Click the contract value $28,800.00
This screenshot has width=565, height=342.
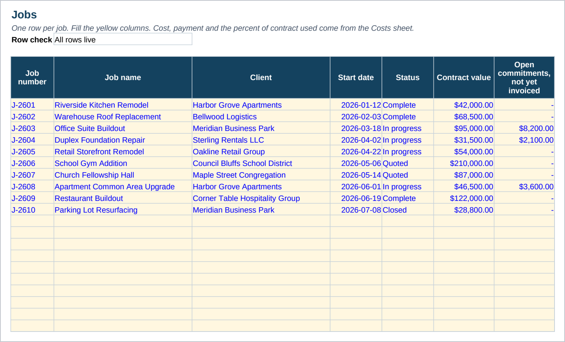464,210
